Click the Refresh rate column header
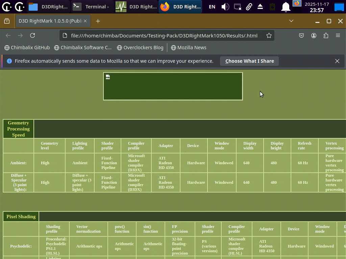Viewport: 346px width, 259px height. (x=304, y=146)
